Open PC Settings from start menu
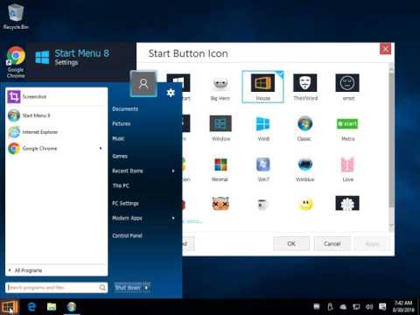 tap(125, 203)
